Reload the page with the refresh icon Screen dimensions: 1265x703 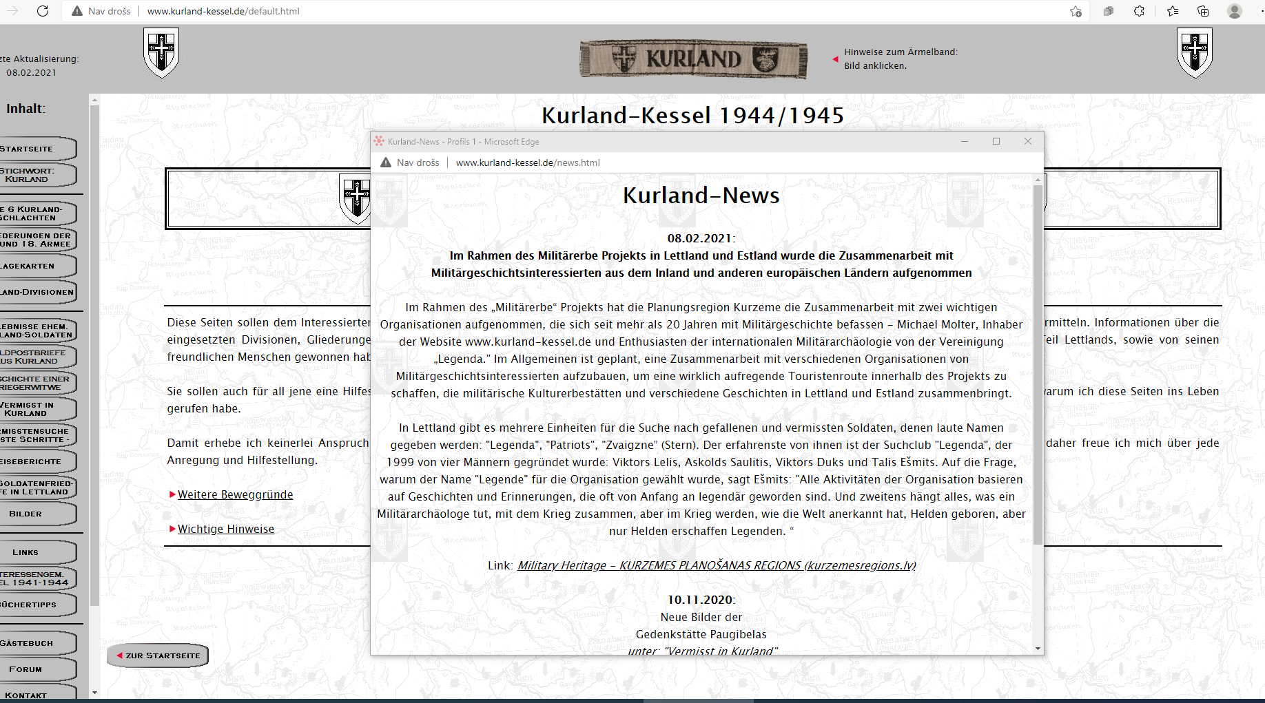43,11
